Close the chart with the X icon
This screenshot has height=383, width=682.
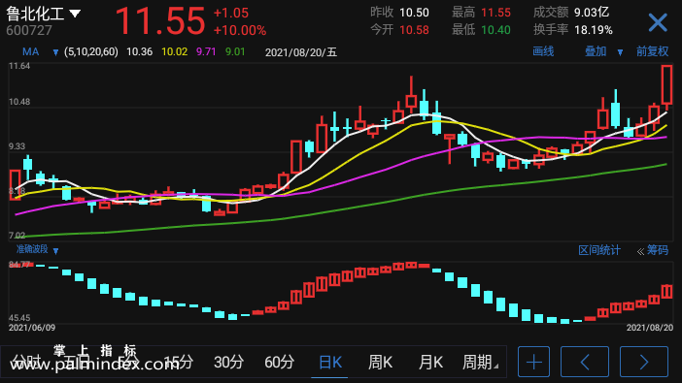658,22
